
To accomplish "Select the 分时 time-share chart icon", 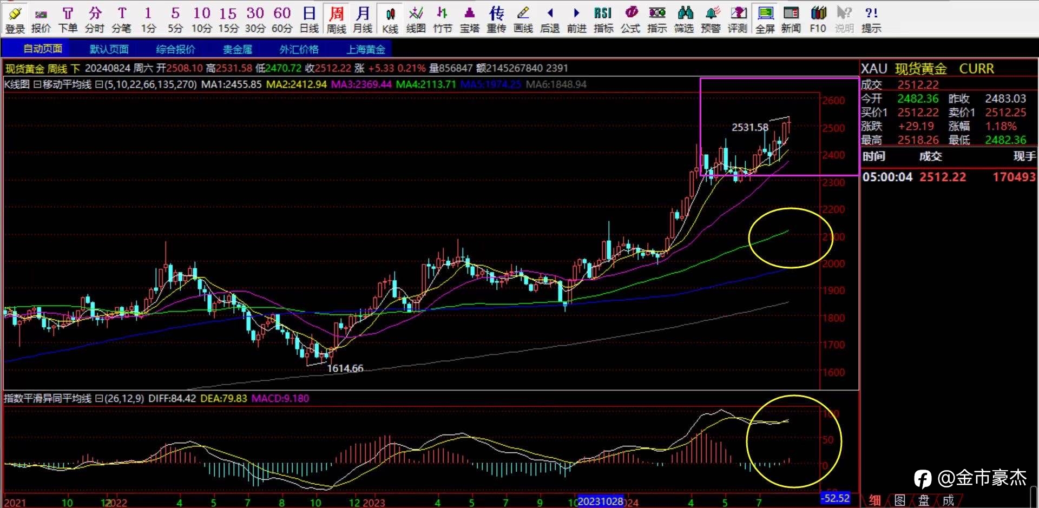I will pos(95,19).
